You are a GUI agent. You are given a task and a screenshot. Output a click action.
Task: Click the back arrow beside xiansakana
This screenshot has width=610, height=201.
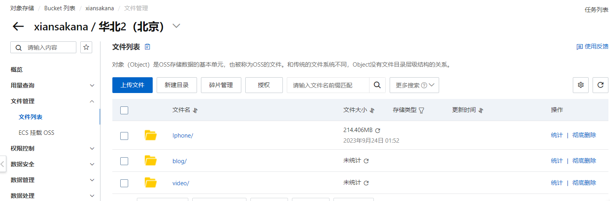click(x=18, y=26)
